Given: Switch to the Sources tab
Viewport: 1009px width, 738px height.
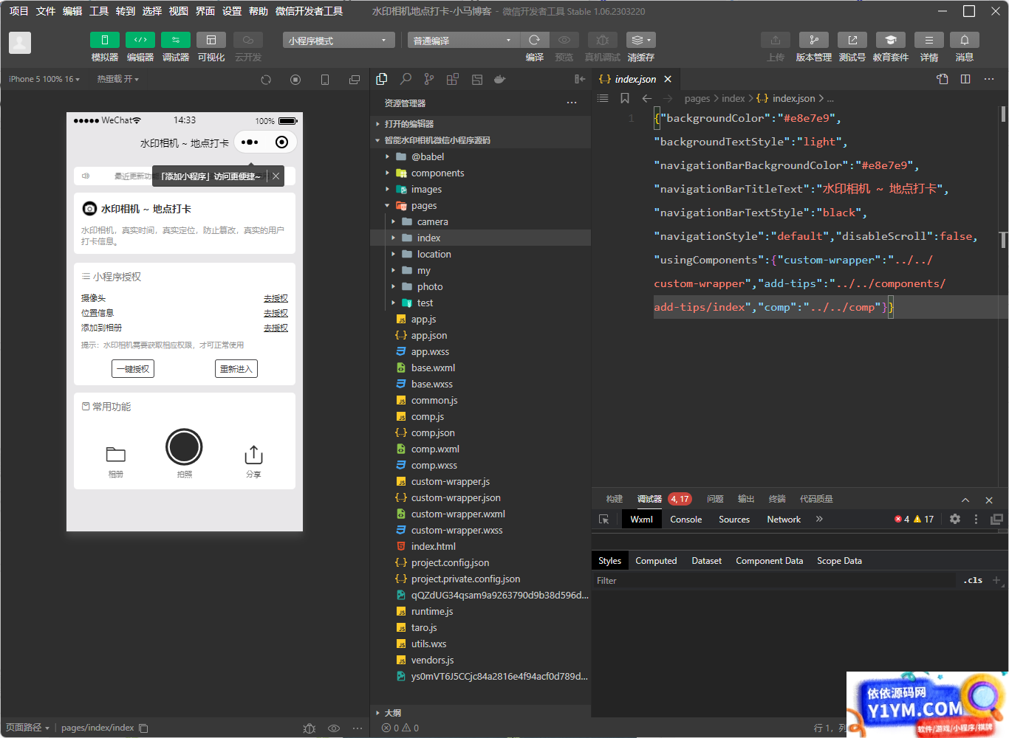Looking at the screenshot, I should click(734, 520).
